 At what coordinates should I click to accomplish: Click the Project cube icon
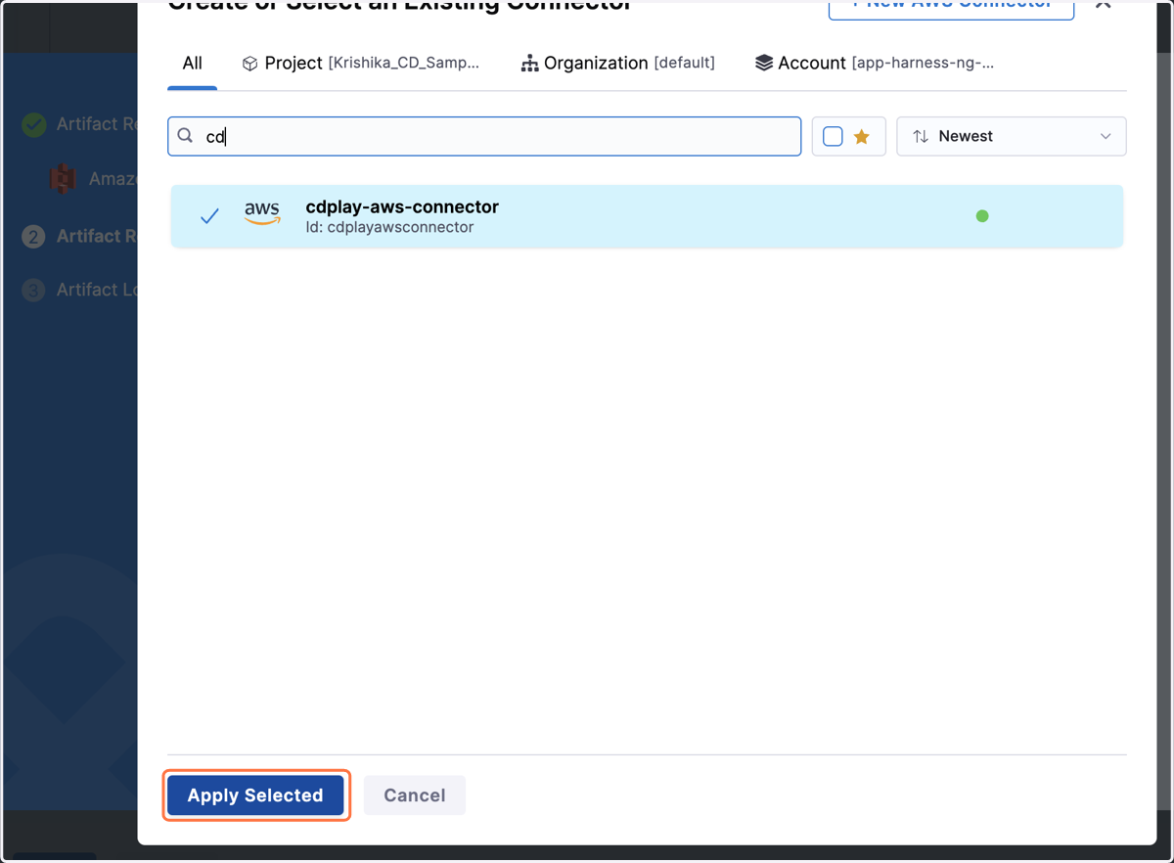tap(250, 64)
